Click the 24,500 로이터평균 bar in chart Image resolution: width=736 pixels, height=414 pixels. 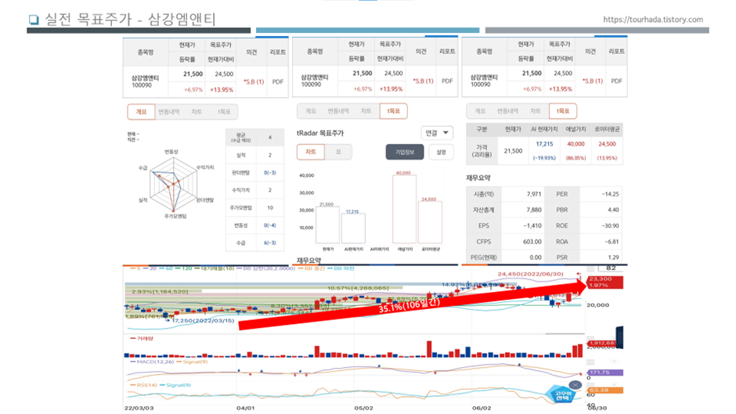(x=430, y=222)
